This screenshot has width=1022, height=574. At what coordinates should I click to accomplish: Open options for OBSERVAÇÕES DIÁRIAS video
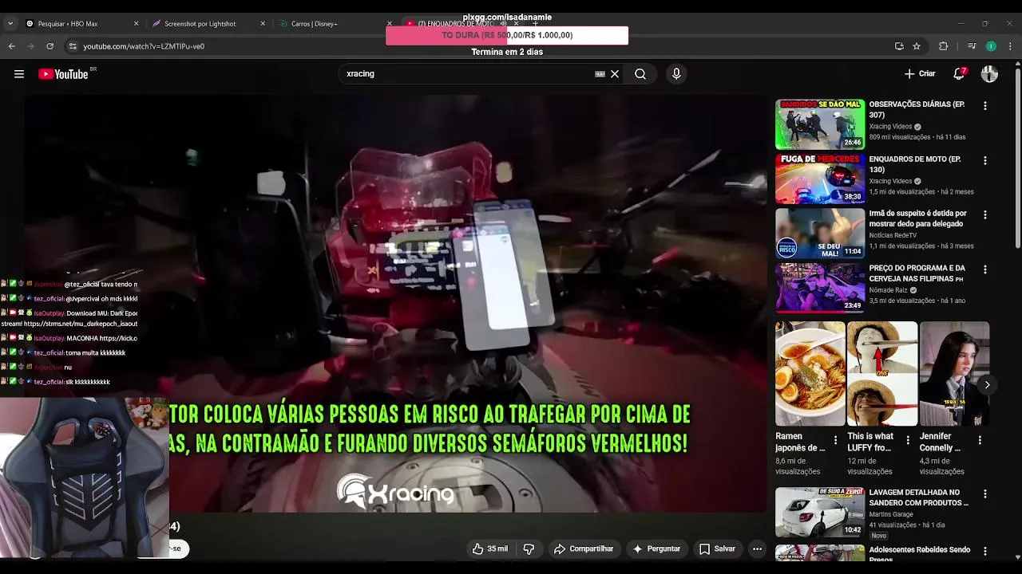point(984,106)
